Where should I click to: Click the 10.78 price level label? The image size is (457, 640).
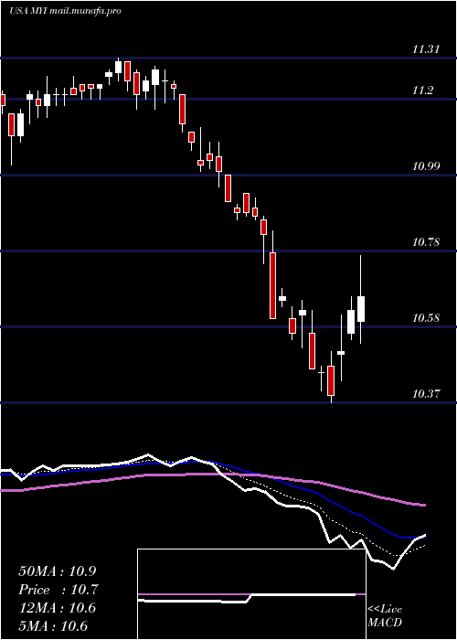click(426, 242)
